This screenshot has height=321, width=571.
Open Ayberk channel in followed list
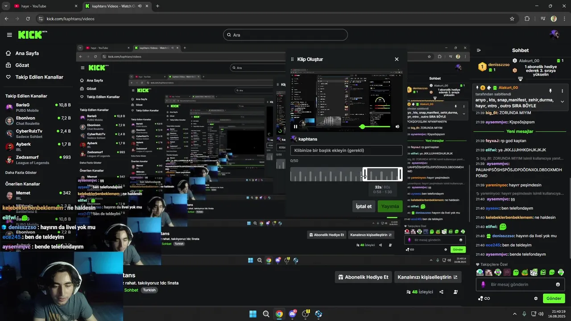point(37,147)
